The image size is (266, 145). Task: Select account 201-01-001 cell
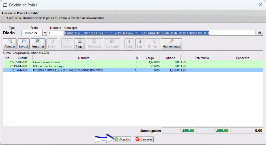point(22,70)
